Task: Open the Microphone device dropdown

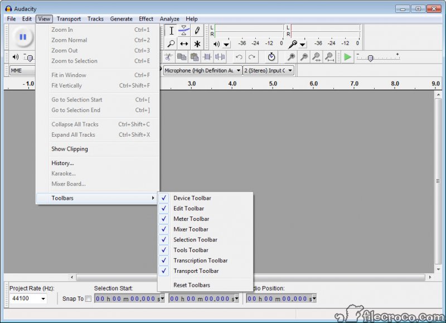Action: [x=202, y=70]
